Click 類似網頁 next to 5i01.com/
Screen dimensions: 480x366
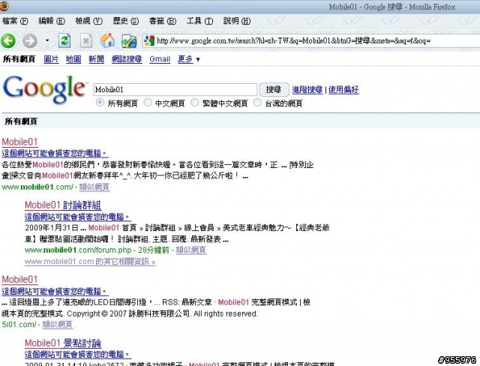click(x=58, y=325)
